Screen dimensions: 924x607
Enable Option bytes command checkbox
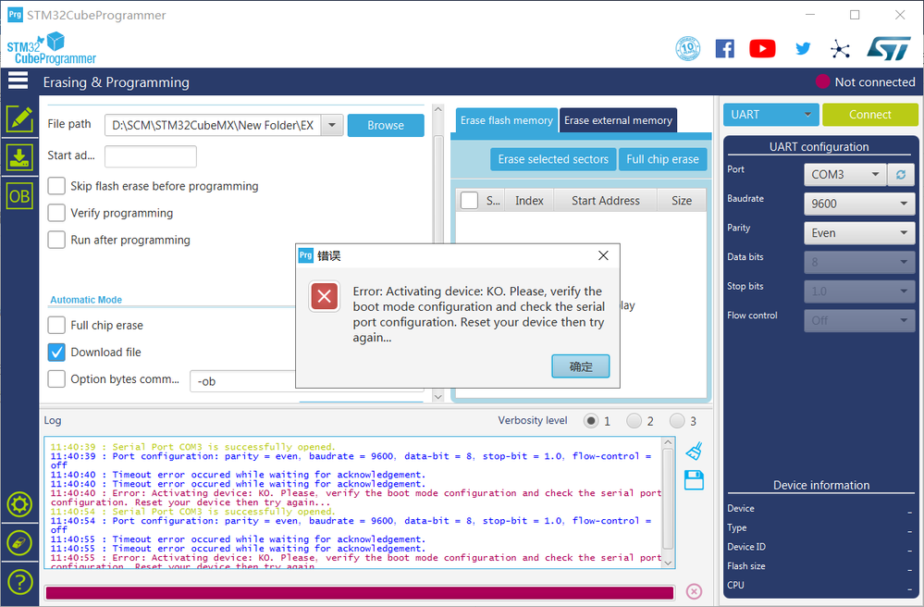56,379
